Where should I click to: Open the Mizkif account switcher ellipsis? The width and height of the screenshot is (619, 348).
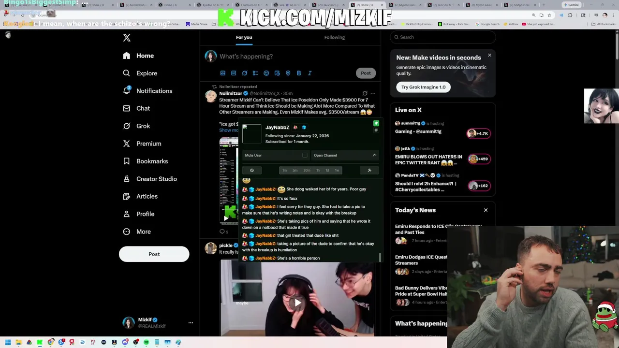pos(191,322)
